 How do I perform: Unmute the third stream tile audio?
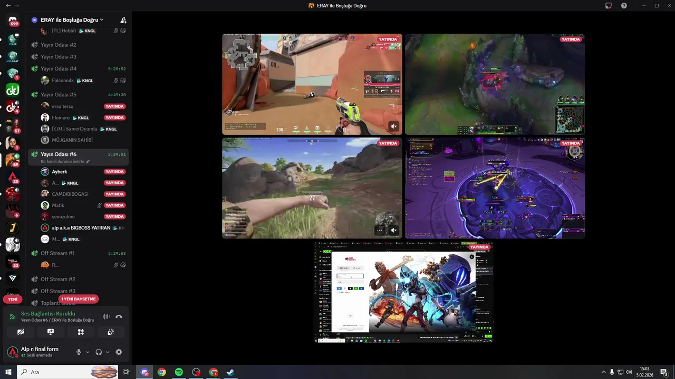pyautogui.click(x=394, y=230)
